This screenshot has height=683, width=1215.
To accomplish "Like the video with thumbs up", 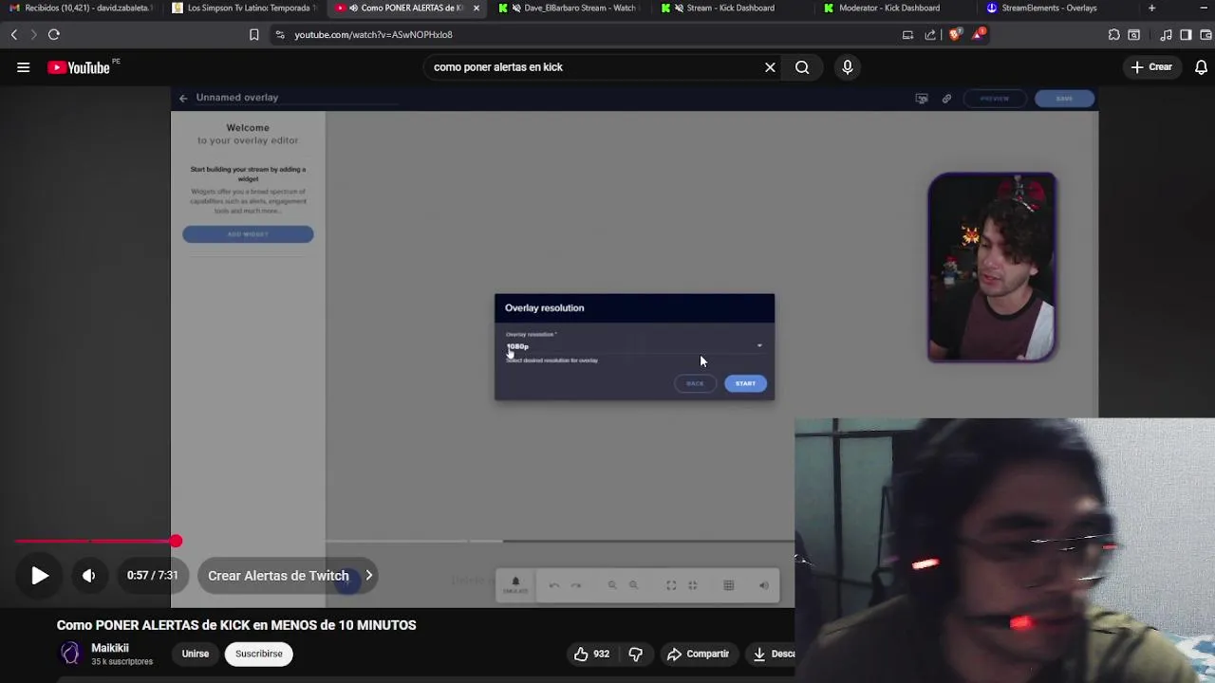I will pos(591,654).
